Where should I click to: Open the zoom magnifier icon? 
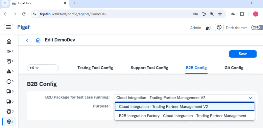[x=212, y=14]
